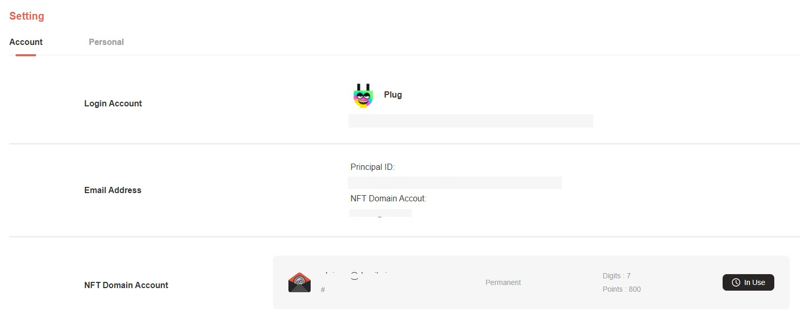This screenshot has width=811, height=333.
Task: Click the NFT Domain Accout label
Action: click(388, 198)
